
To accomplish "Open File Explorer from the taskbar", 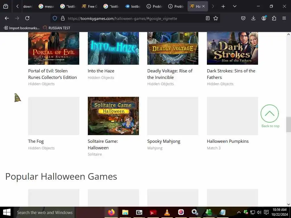I will [x=125, y=212].
